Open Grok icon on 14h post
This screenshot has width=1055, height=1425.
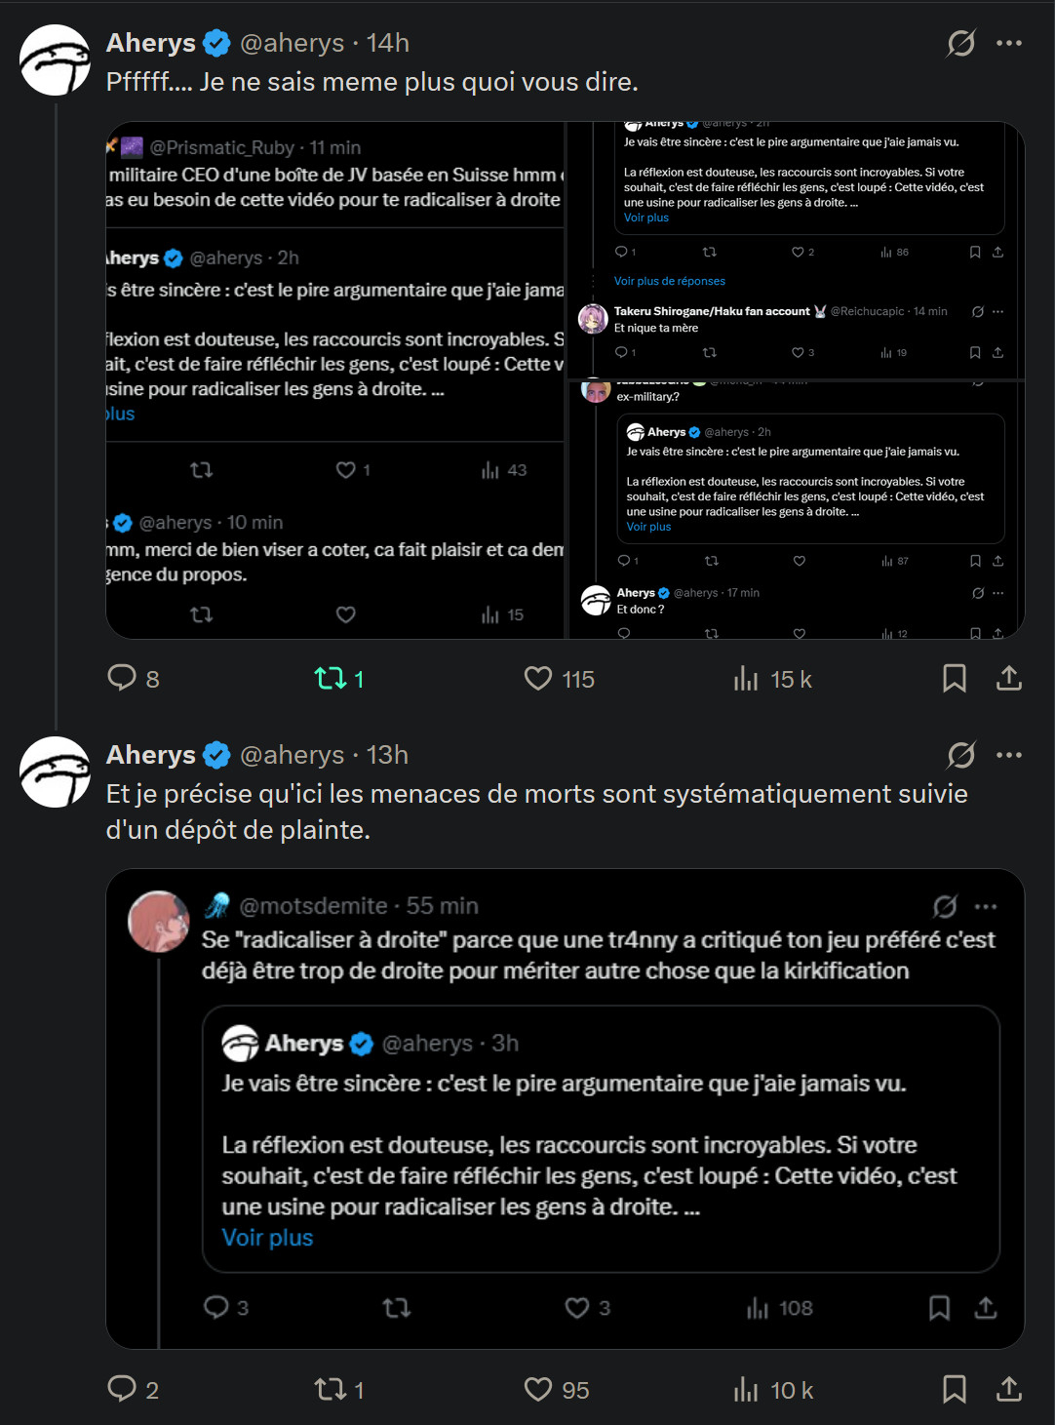[x=961, y=43]
